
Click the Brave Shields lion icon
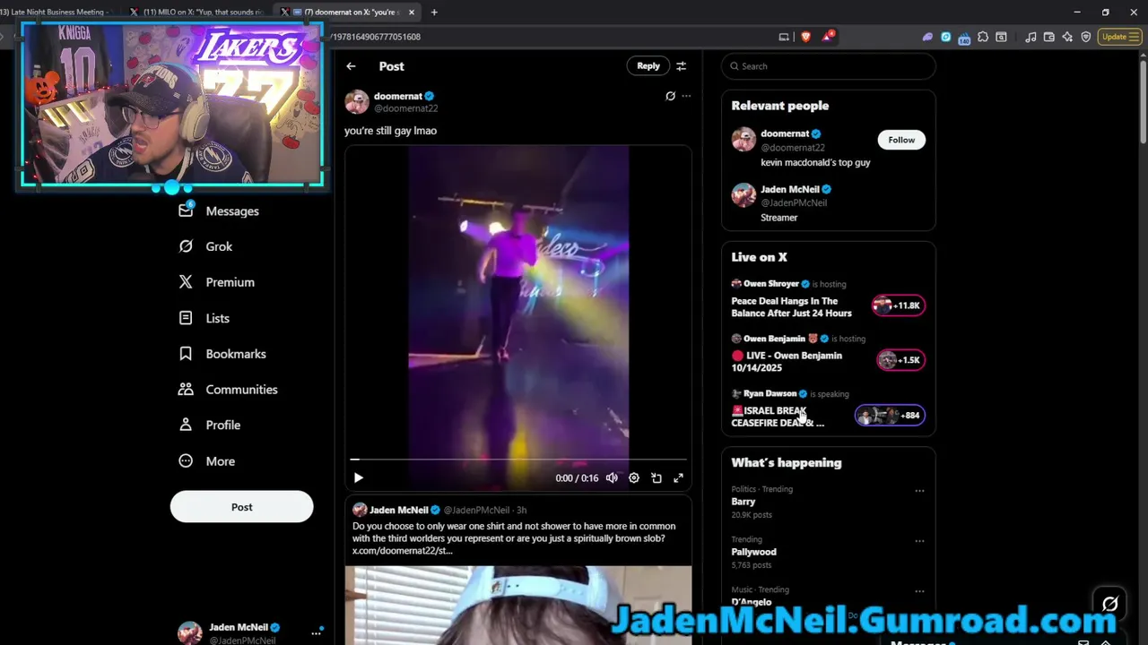click(805, 37)
